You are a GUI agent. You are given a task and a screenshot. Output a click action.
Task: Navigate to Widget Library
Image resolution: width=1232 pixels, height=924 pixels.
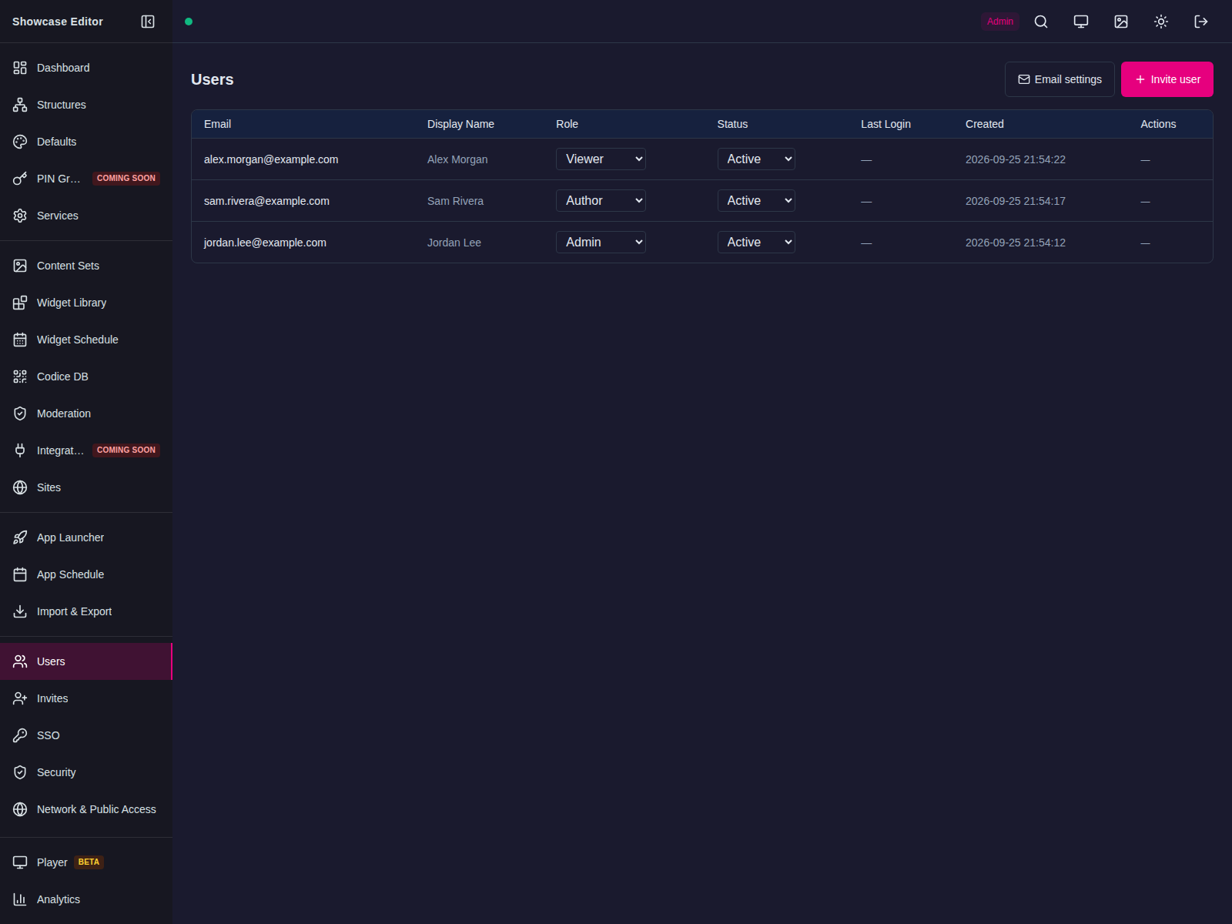tap(86, 303)
